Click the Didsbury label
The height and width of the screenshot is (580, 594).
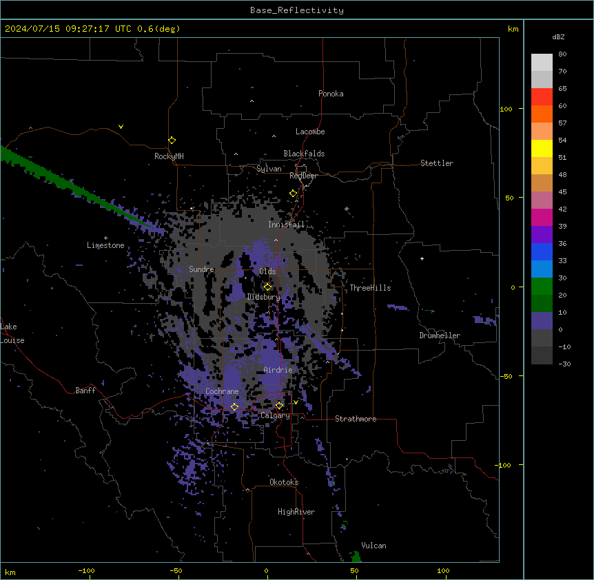click(264, 297)
